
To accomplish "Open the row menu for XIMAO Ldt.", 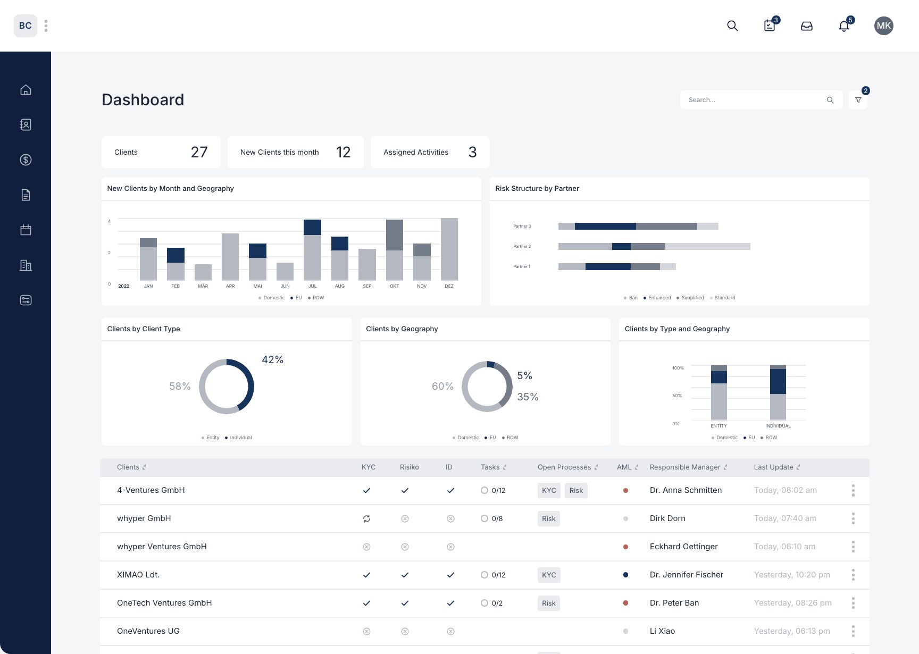I will coord(853,575).
